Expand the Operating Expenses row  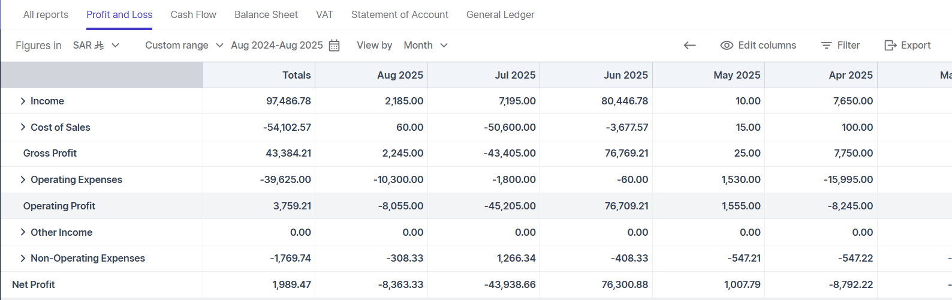click(23, 180)
